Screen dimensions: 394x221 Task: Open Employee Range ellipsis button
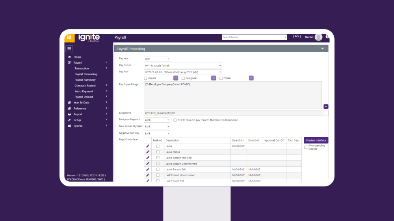pyautogui.click(x=326, y=106)
